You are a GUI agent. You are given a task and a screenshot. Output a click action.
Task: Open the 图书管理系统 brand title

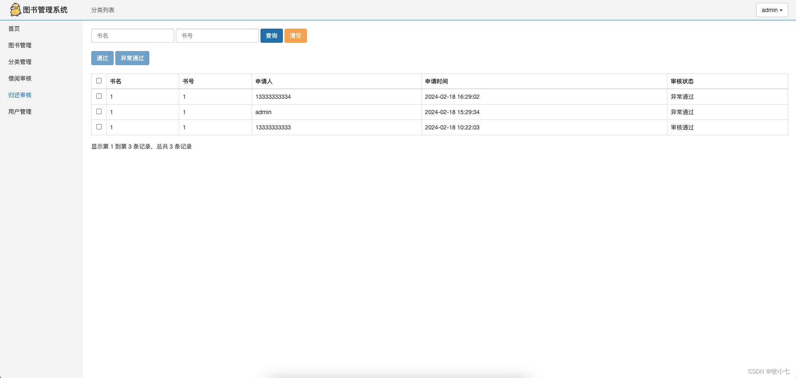[x=45, y=10]
